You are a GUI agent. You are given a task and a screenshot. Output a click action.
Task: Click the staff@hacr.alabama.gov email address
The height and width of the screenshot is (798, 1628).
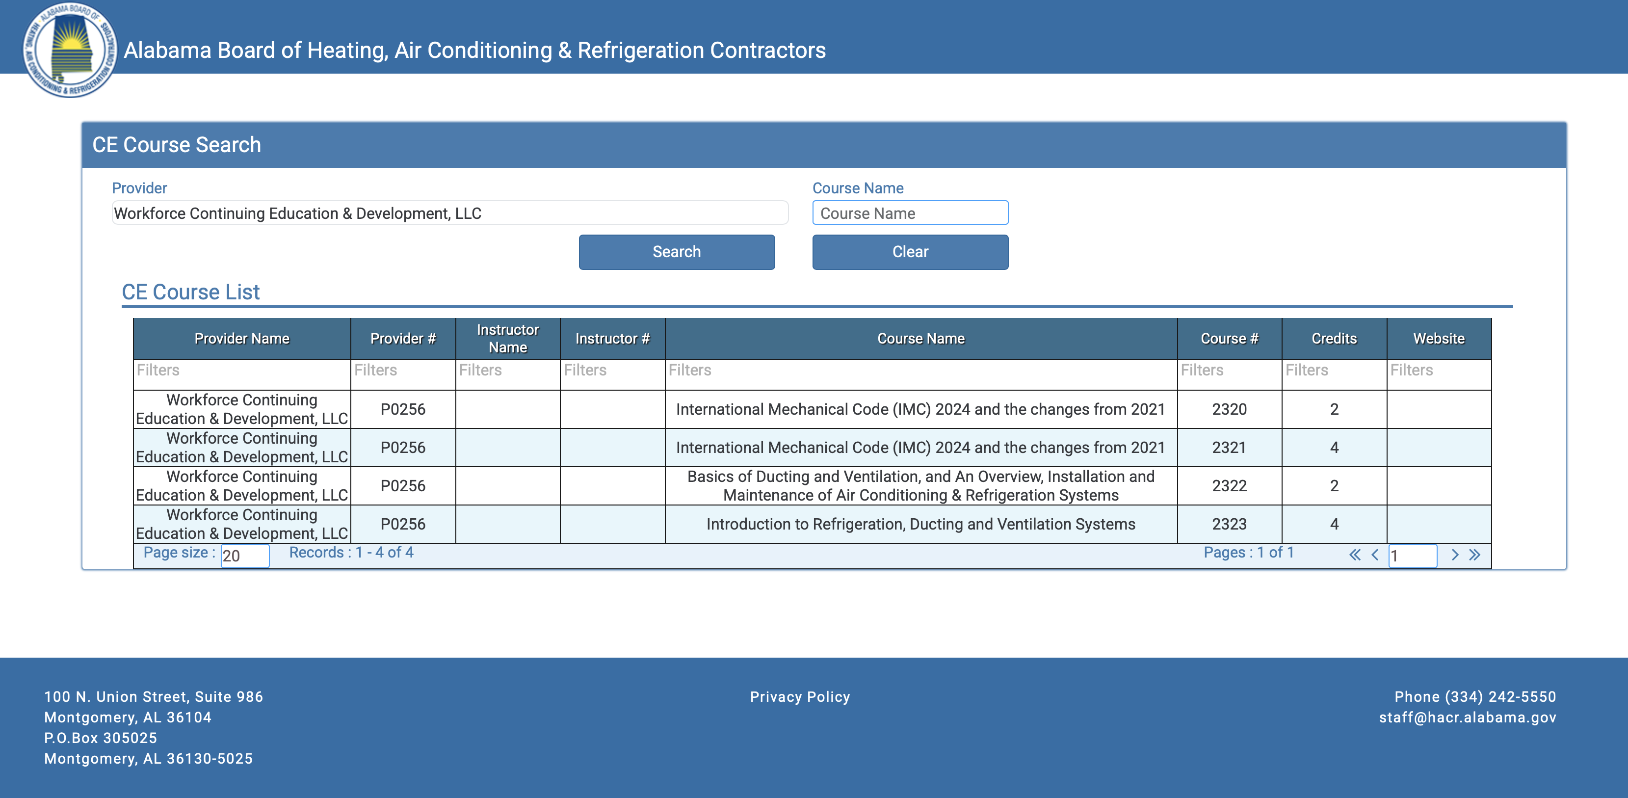pos(1468,718)
